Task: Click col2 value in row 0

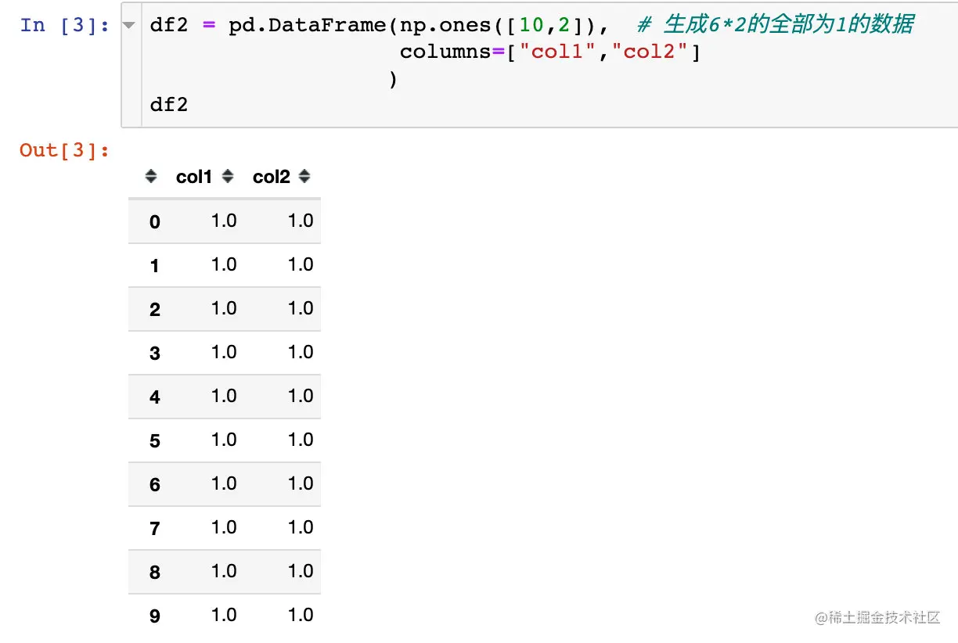Action: click(x=301, y=221)
